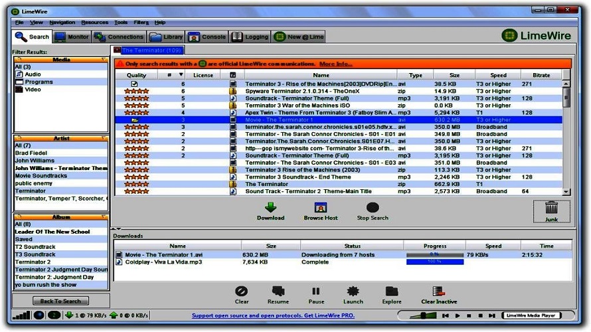Play in the LimeWire Media Player

click(x=458, y=315)
